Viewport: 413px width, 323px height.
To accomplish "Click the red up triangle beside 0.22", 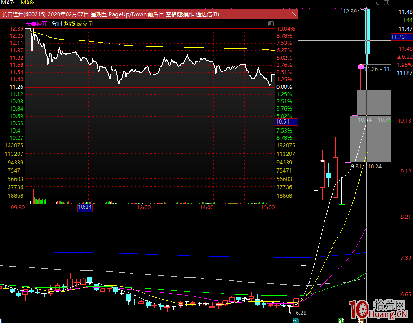I will pyautogui.click(x=399, y=57).
